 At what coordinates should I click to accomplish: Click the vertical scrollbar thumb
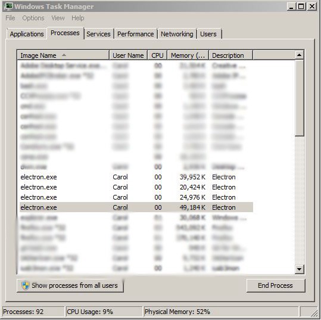pos(300,98)
